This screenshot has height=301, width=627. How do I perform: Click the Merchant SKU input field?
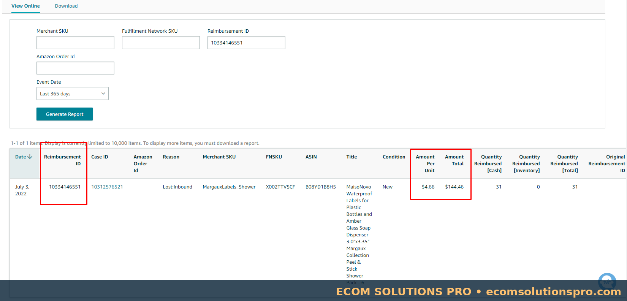tap(75, 43)
